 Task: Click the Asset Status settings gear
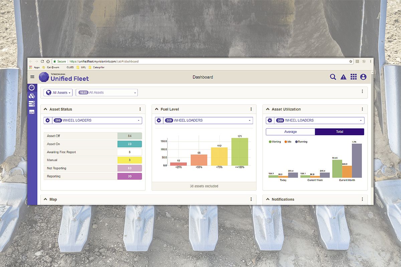click(48, 120)
